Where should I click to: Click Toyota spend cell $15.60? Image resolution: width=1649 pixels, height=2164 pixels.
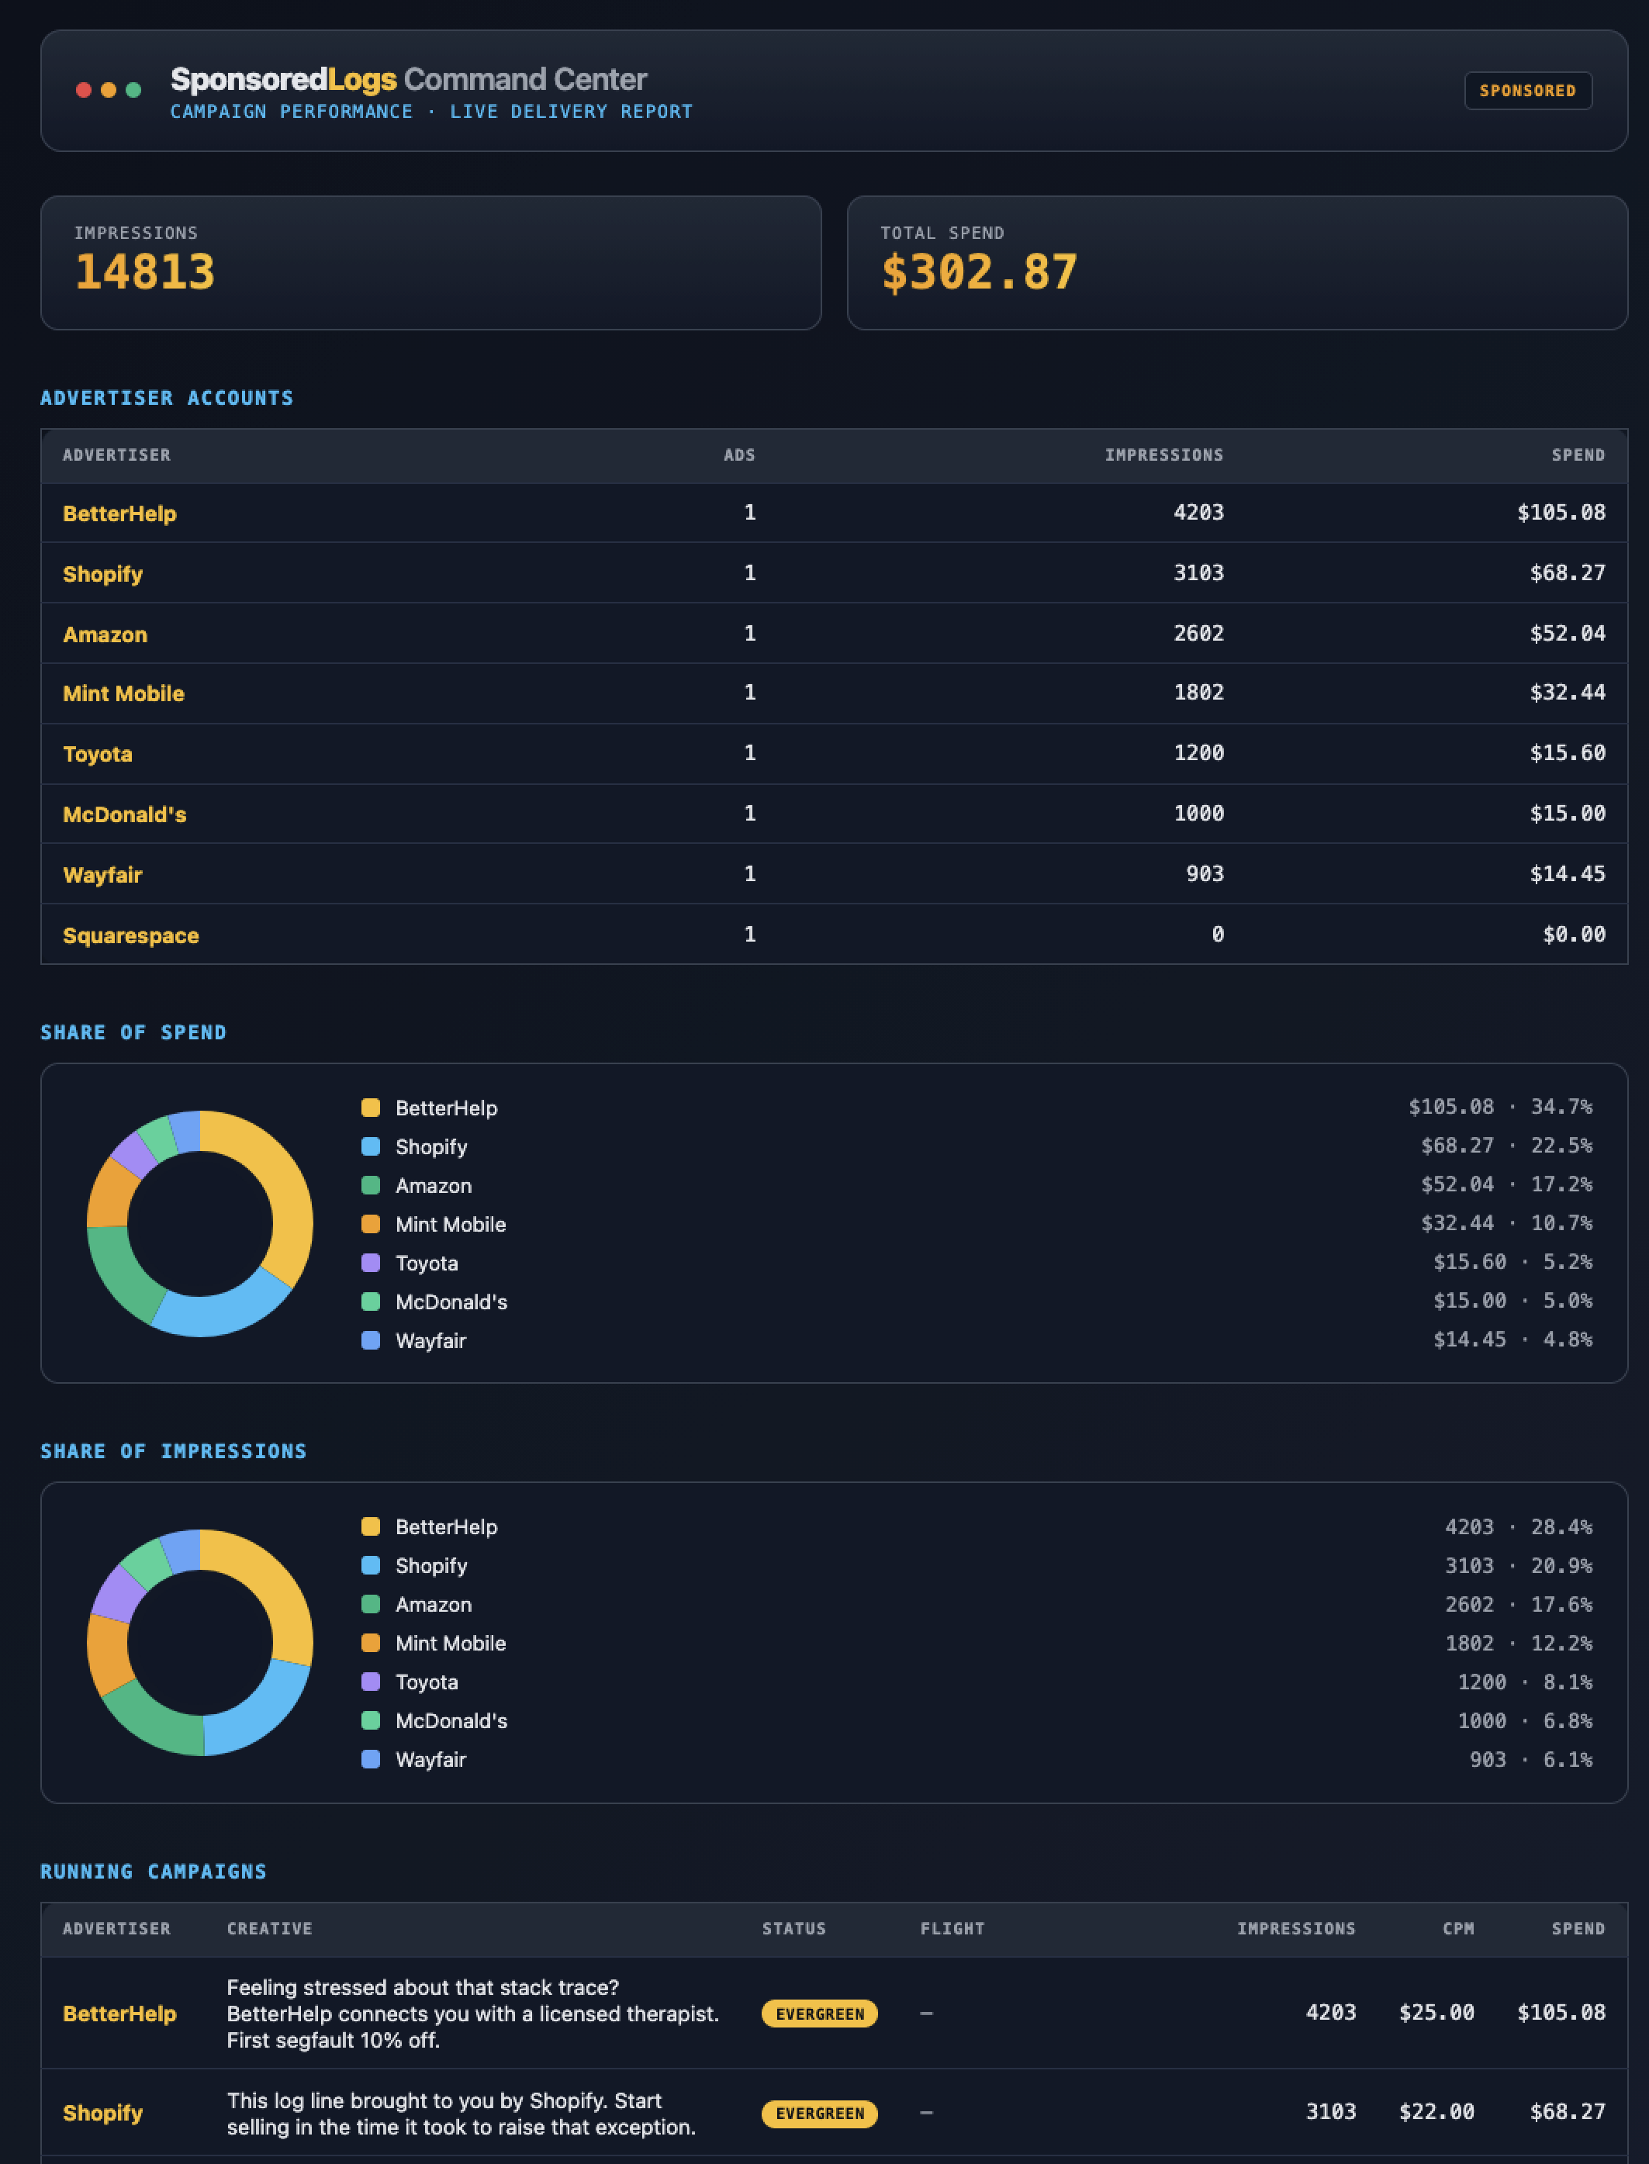[x=1568, y=754]
